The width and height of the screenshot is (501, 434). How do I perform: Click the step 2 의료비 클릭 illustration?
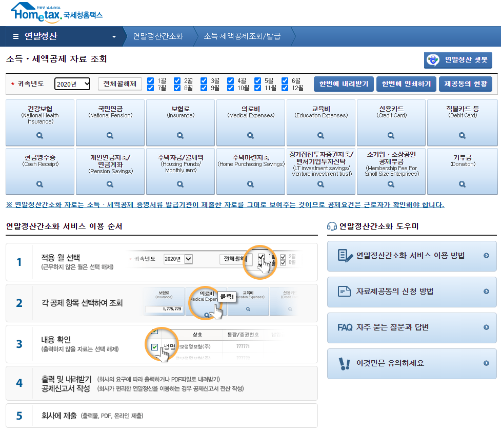(221, 303)
